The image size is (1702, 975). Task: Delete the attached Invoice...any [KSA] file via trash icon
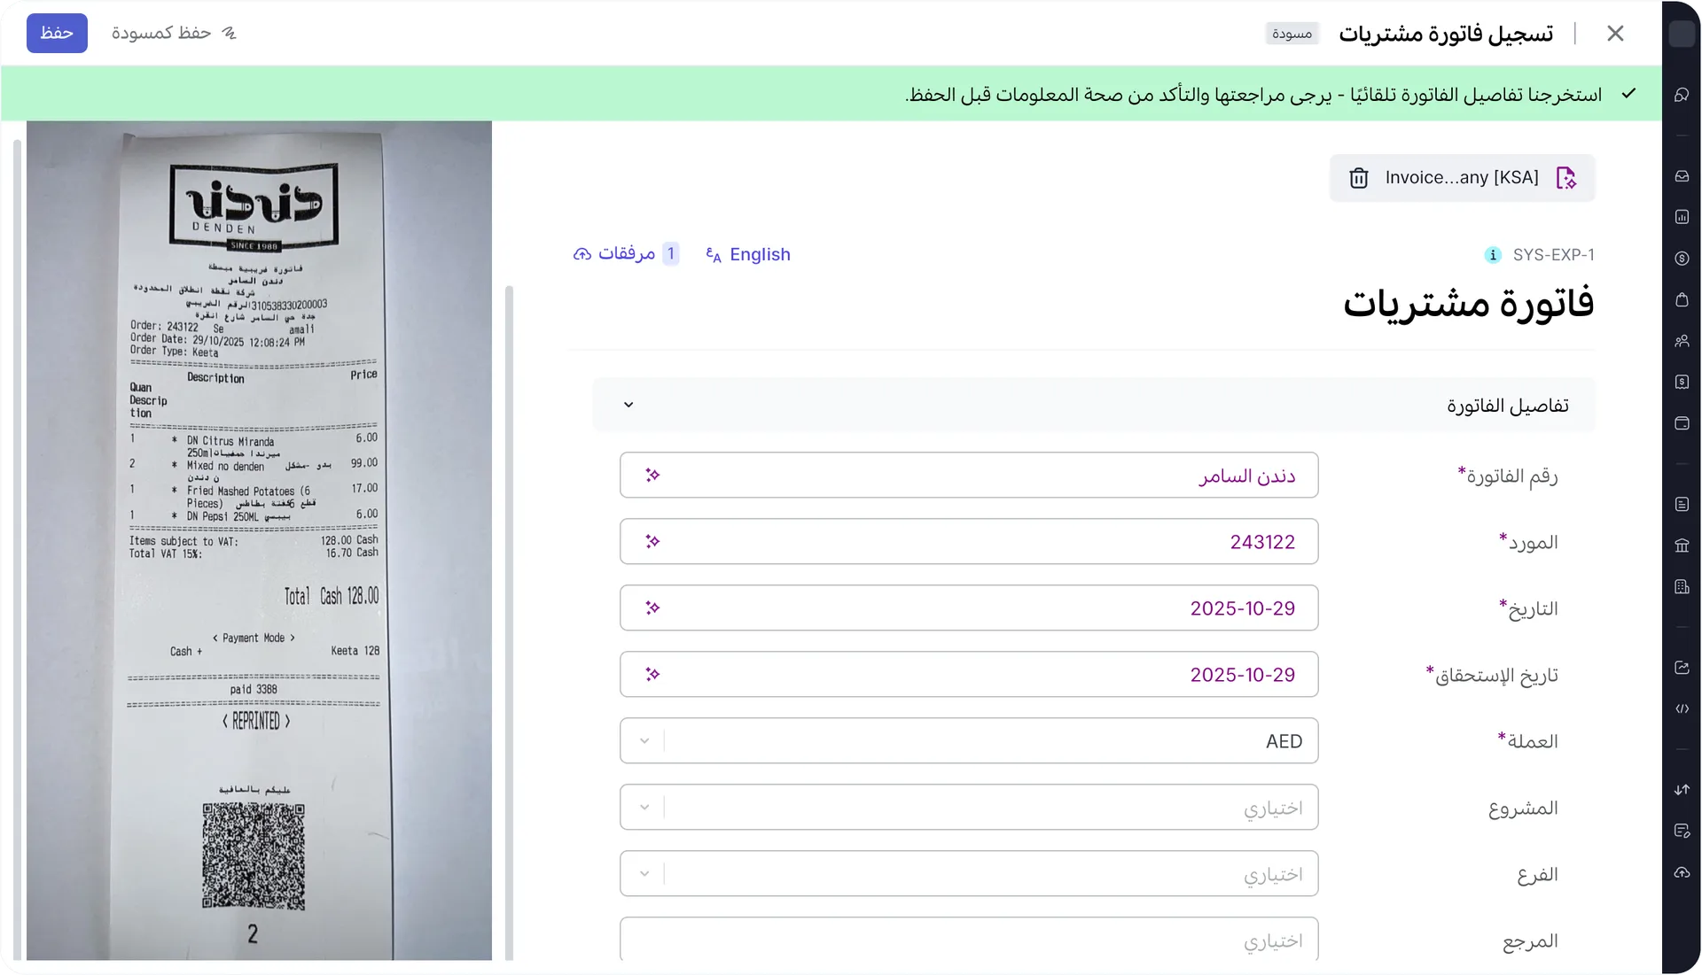(x=1359, y=177)
